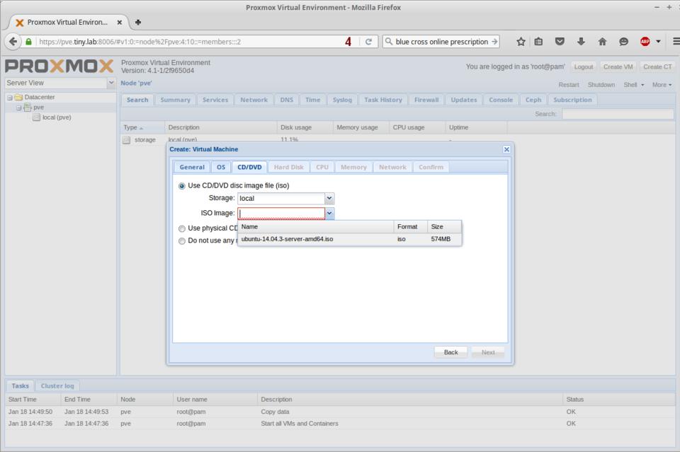The image size is (680, 452).
Task: Reload the page with refresh icon
Action: (x=368, y=42)
